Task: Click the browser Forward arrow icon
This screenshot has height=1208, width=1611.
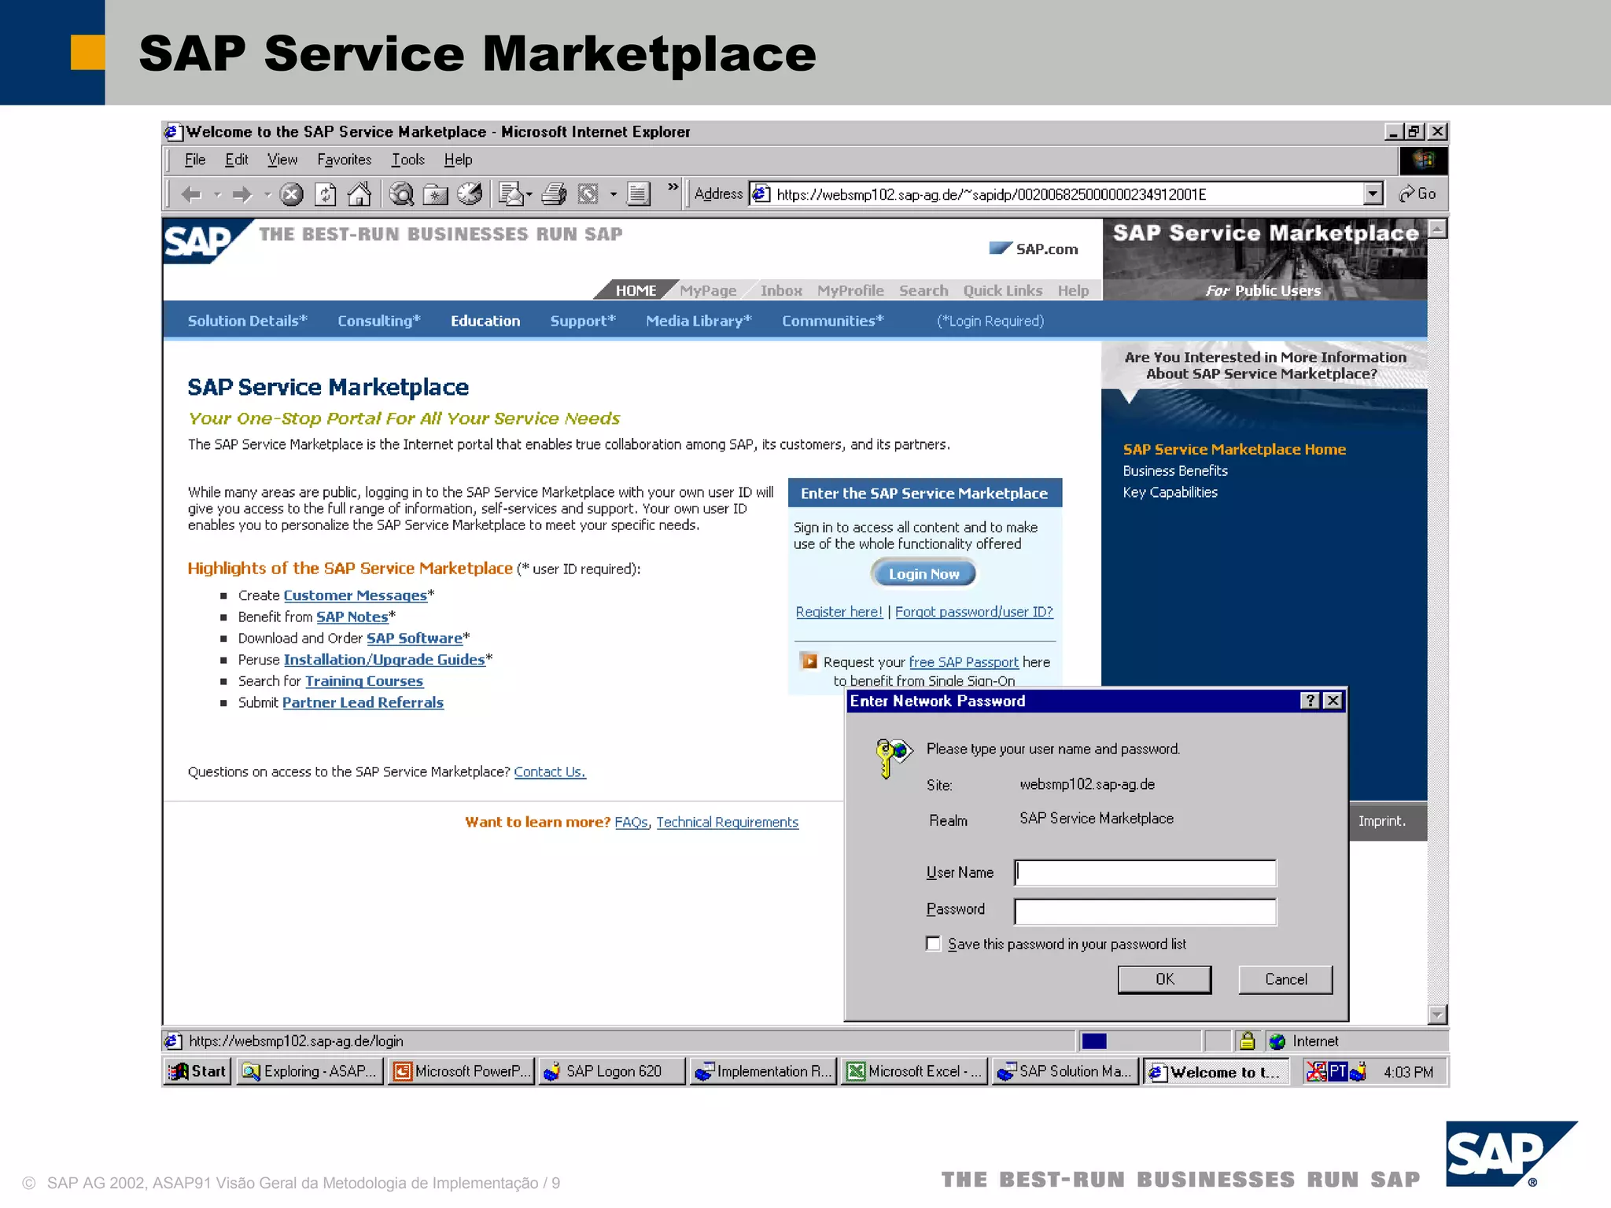Action: pyautogui.click(x=242, y=194)
